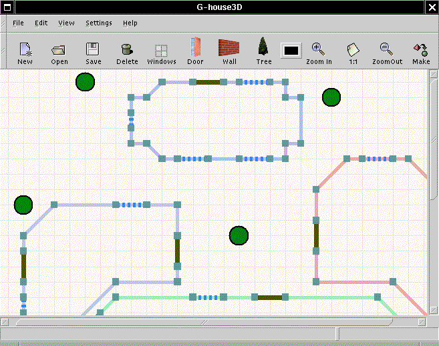The width and height of the screenshot is (439, 346).
Task: Open the Edit menu
Action: 41,23
